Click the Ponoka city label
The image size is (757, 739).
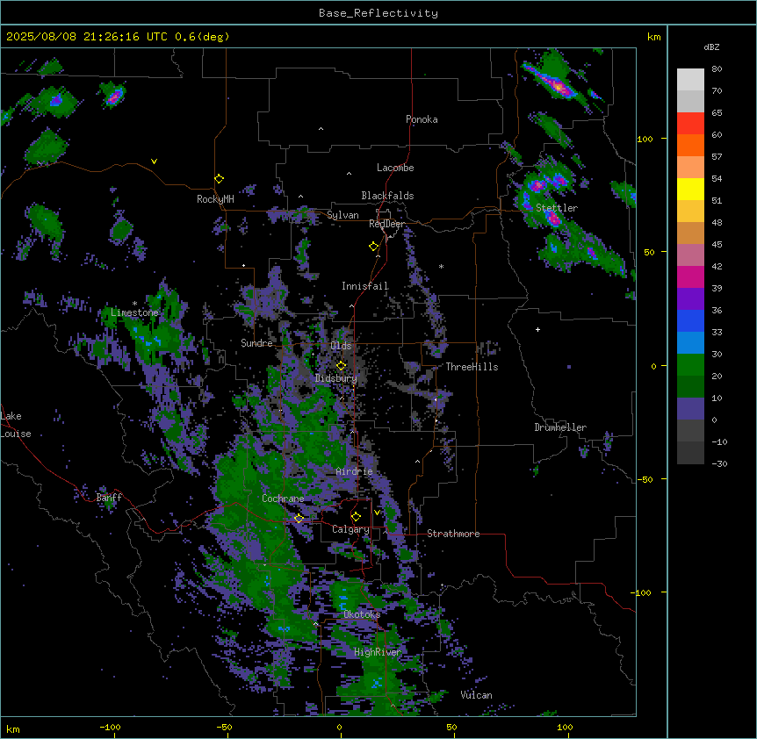tap(422, 119)
